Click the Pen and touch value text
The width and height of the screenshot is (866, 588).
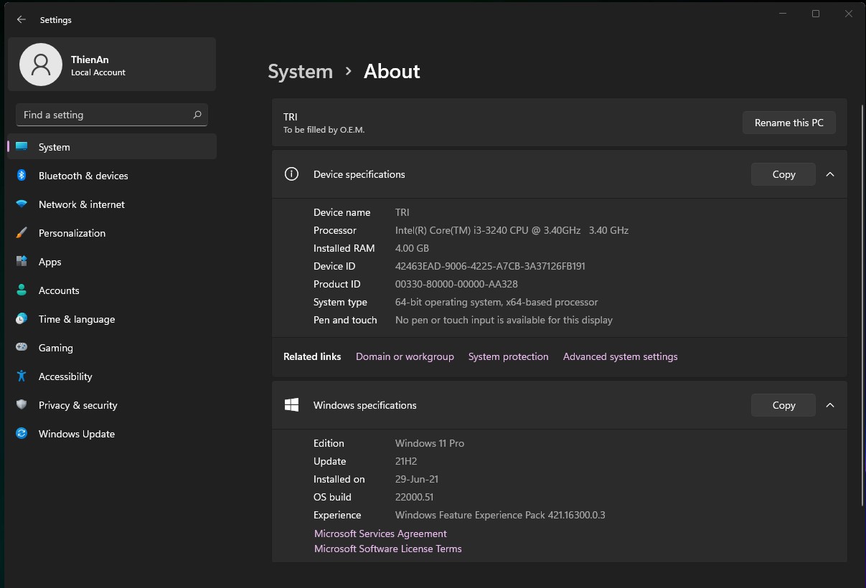point(504,320)
